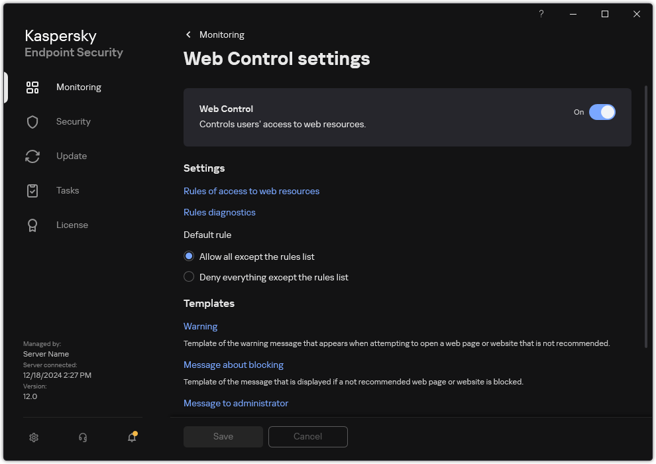Open the Security section icon
This screenshot has width=656, height=464.
32,121
